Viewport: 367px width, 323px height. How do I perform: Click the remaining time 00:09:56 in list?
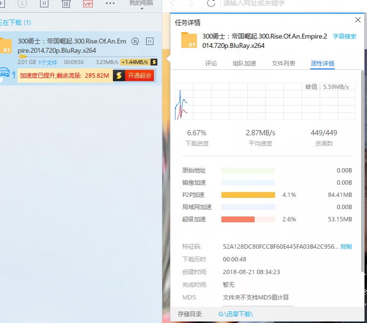click(74, 62)
